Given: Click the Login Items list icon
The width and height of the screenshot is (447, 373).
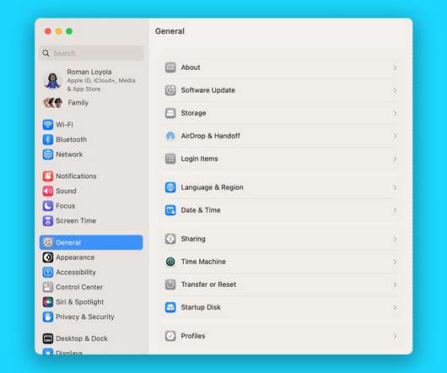Looking at the screenshot, I should tap(170, 159).
